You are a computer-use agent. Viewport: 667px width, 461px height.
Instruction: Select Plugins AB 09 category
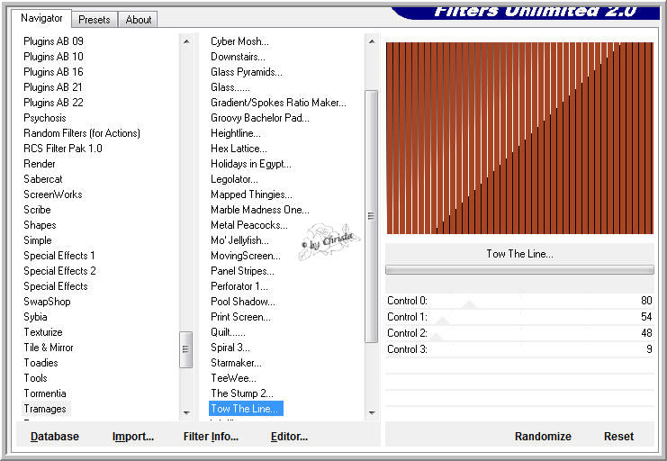click(54, 41)
